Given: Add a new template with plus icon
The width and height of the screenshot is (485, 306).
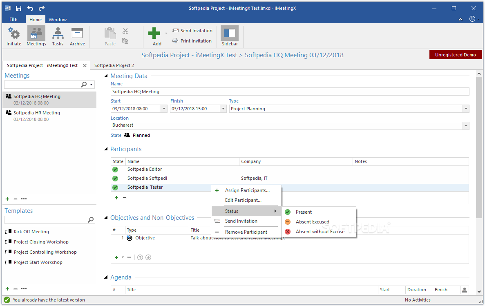Looking at the screenshot, I should [x=7, y=289].
